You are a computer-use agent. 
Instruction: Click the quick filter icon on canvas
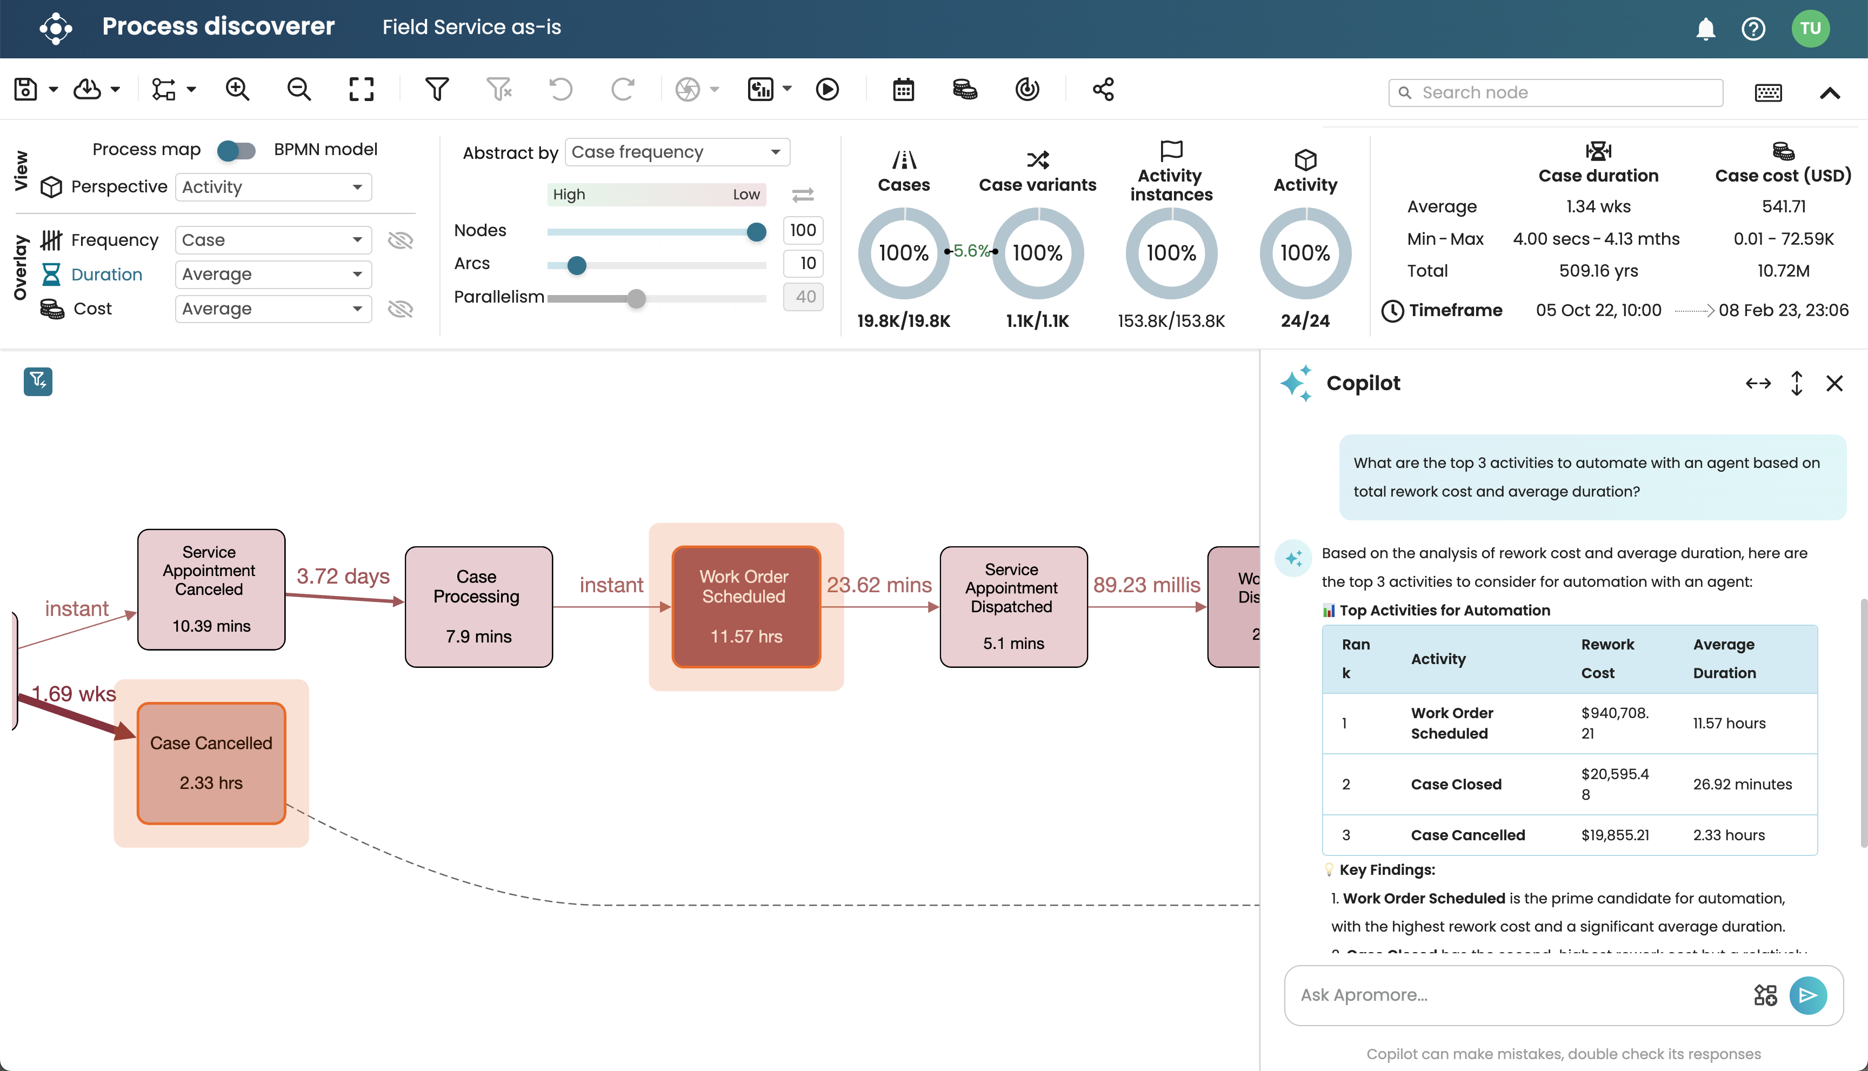38,381
